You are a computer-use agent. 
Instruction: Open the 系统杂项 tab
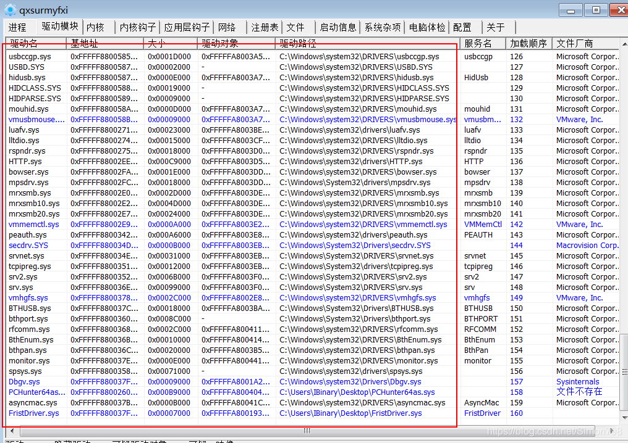[382, 27]
